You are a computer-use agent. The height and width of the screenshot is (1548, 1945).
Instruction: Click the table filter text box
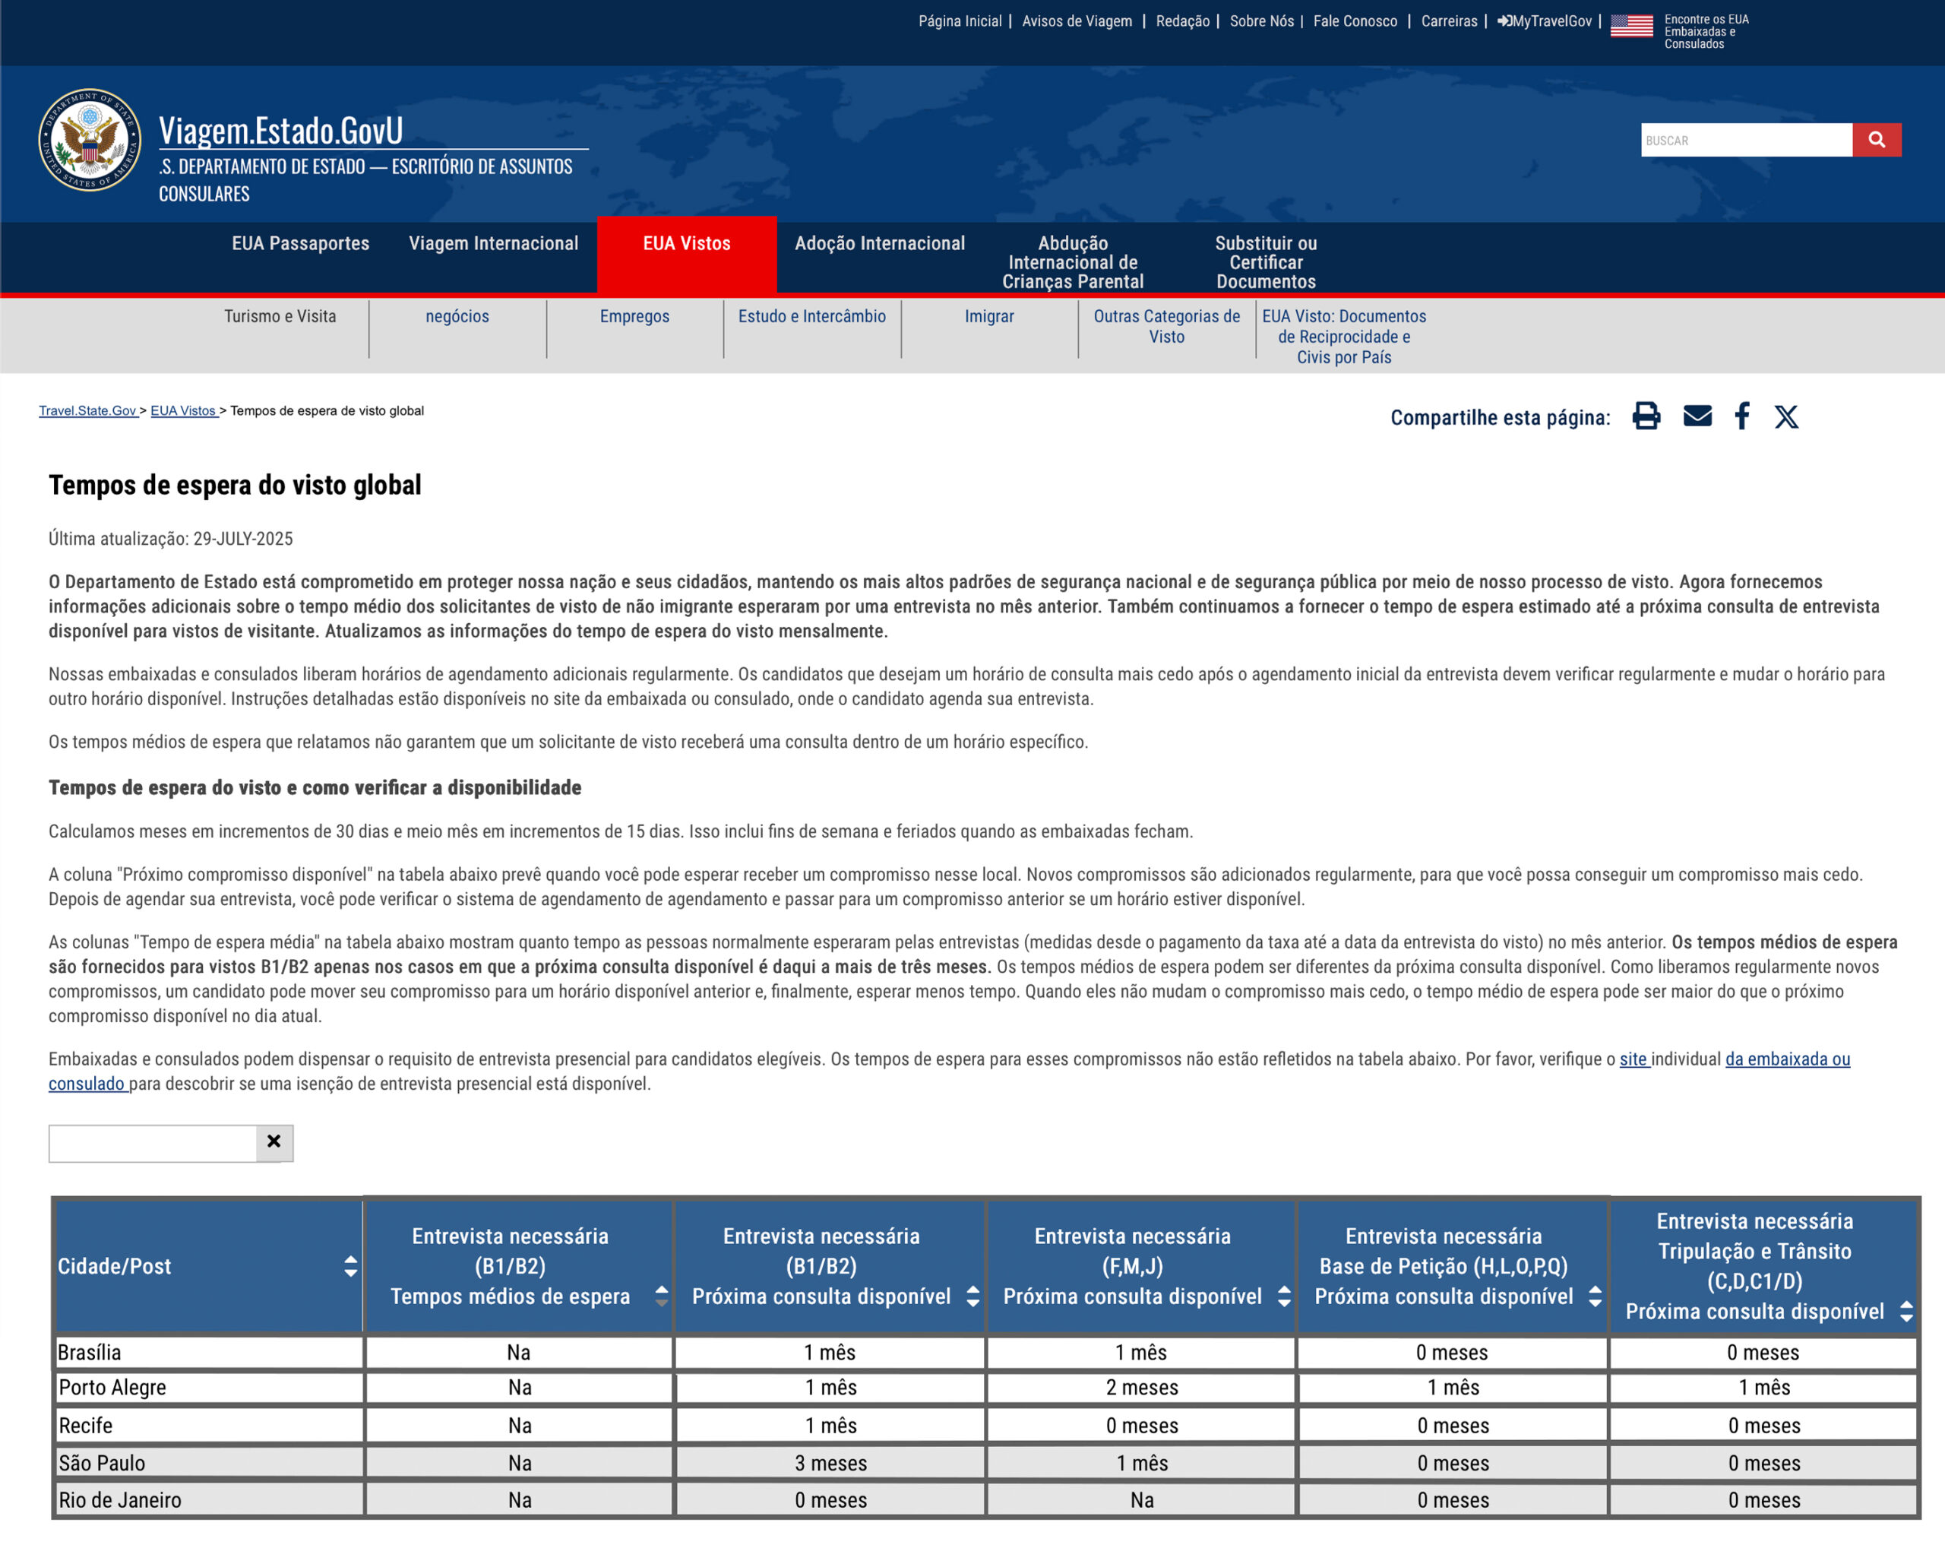153,1143
